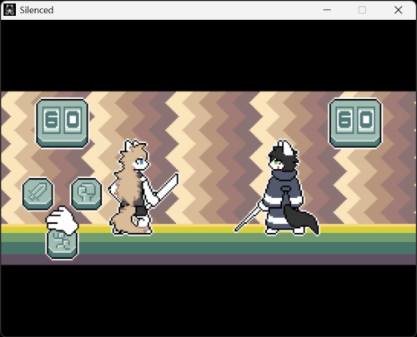
Task: Pick the running figure icon button
Action: [62, 244]
